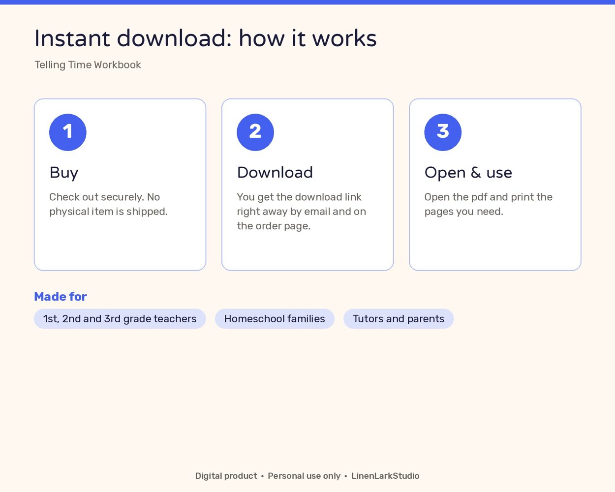Click the Telling Time Workbook subtitle
The width and height of the screenshot is (615, 492).
88,65
